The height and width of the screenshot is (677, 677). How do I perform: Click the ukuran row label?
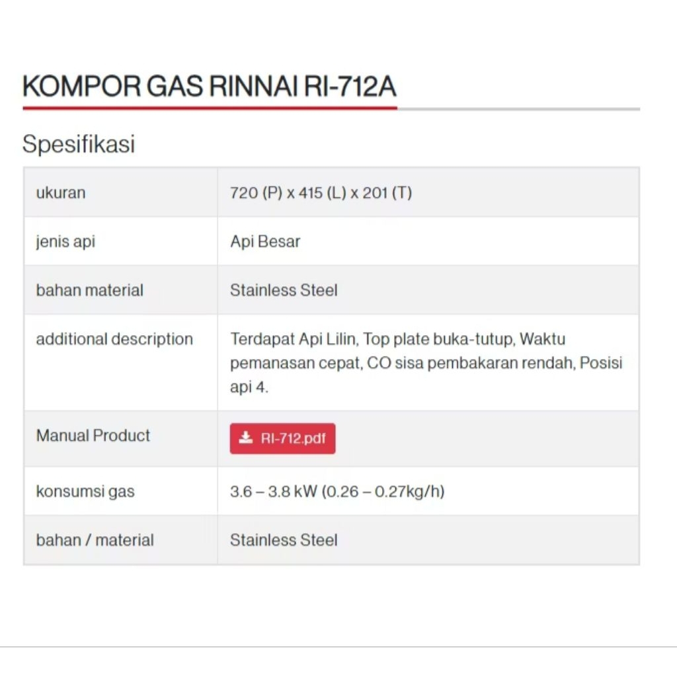coord(61,193)
